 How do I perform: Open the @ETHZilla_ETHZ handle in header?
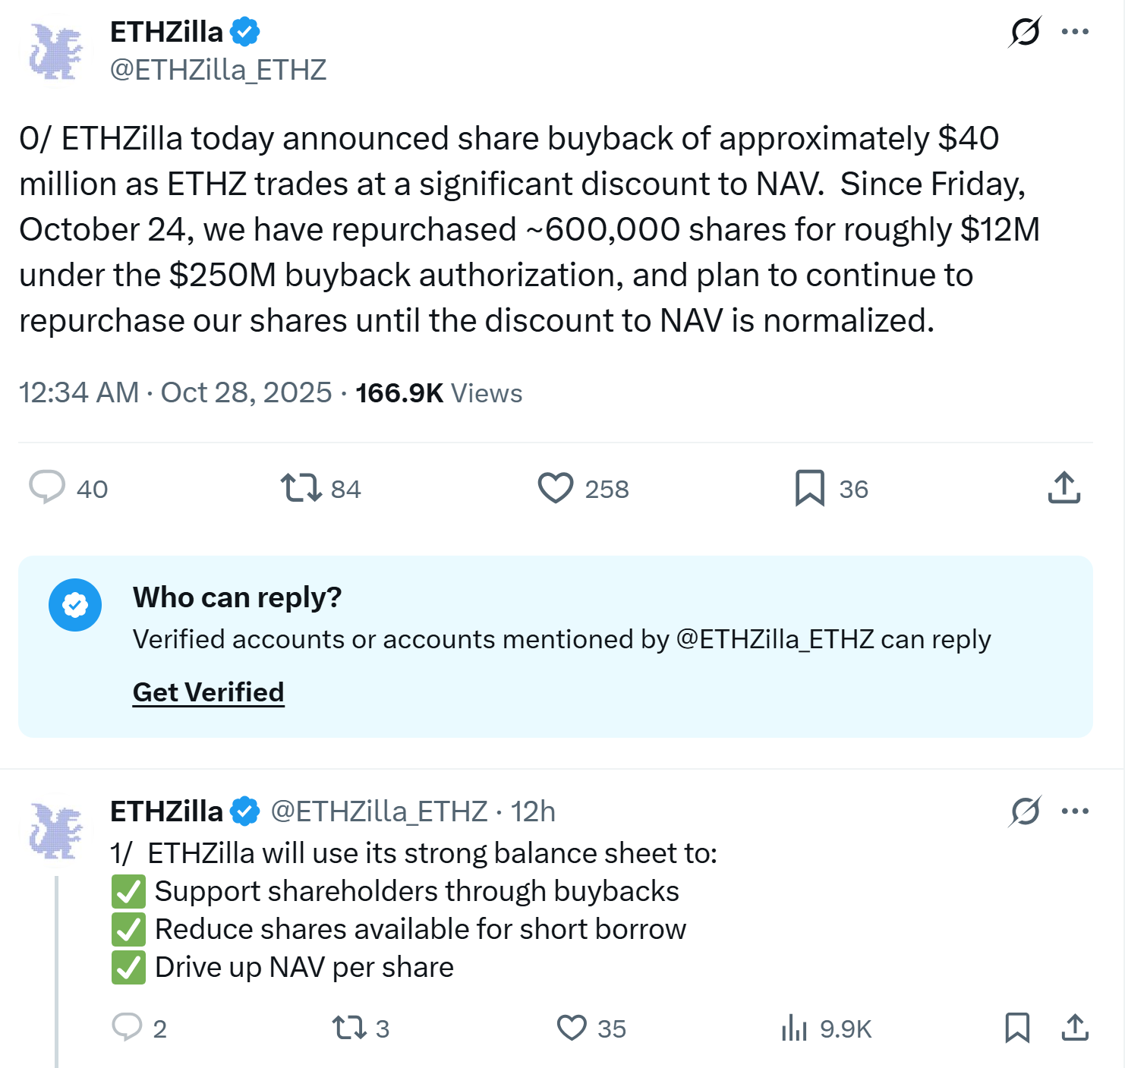click(218, 70)
